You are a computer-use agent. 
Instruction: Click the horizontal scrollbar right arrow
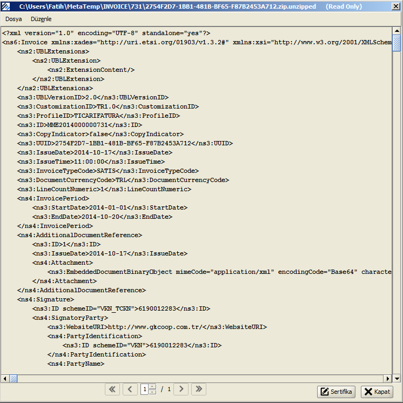click(x=387, y=379)
